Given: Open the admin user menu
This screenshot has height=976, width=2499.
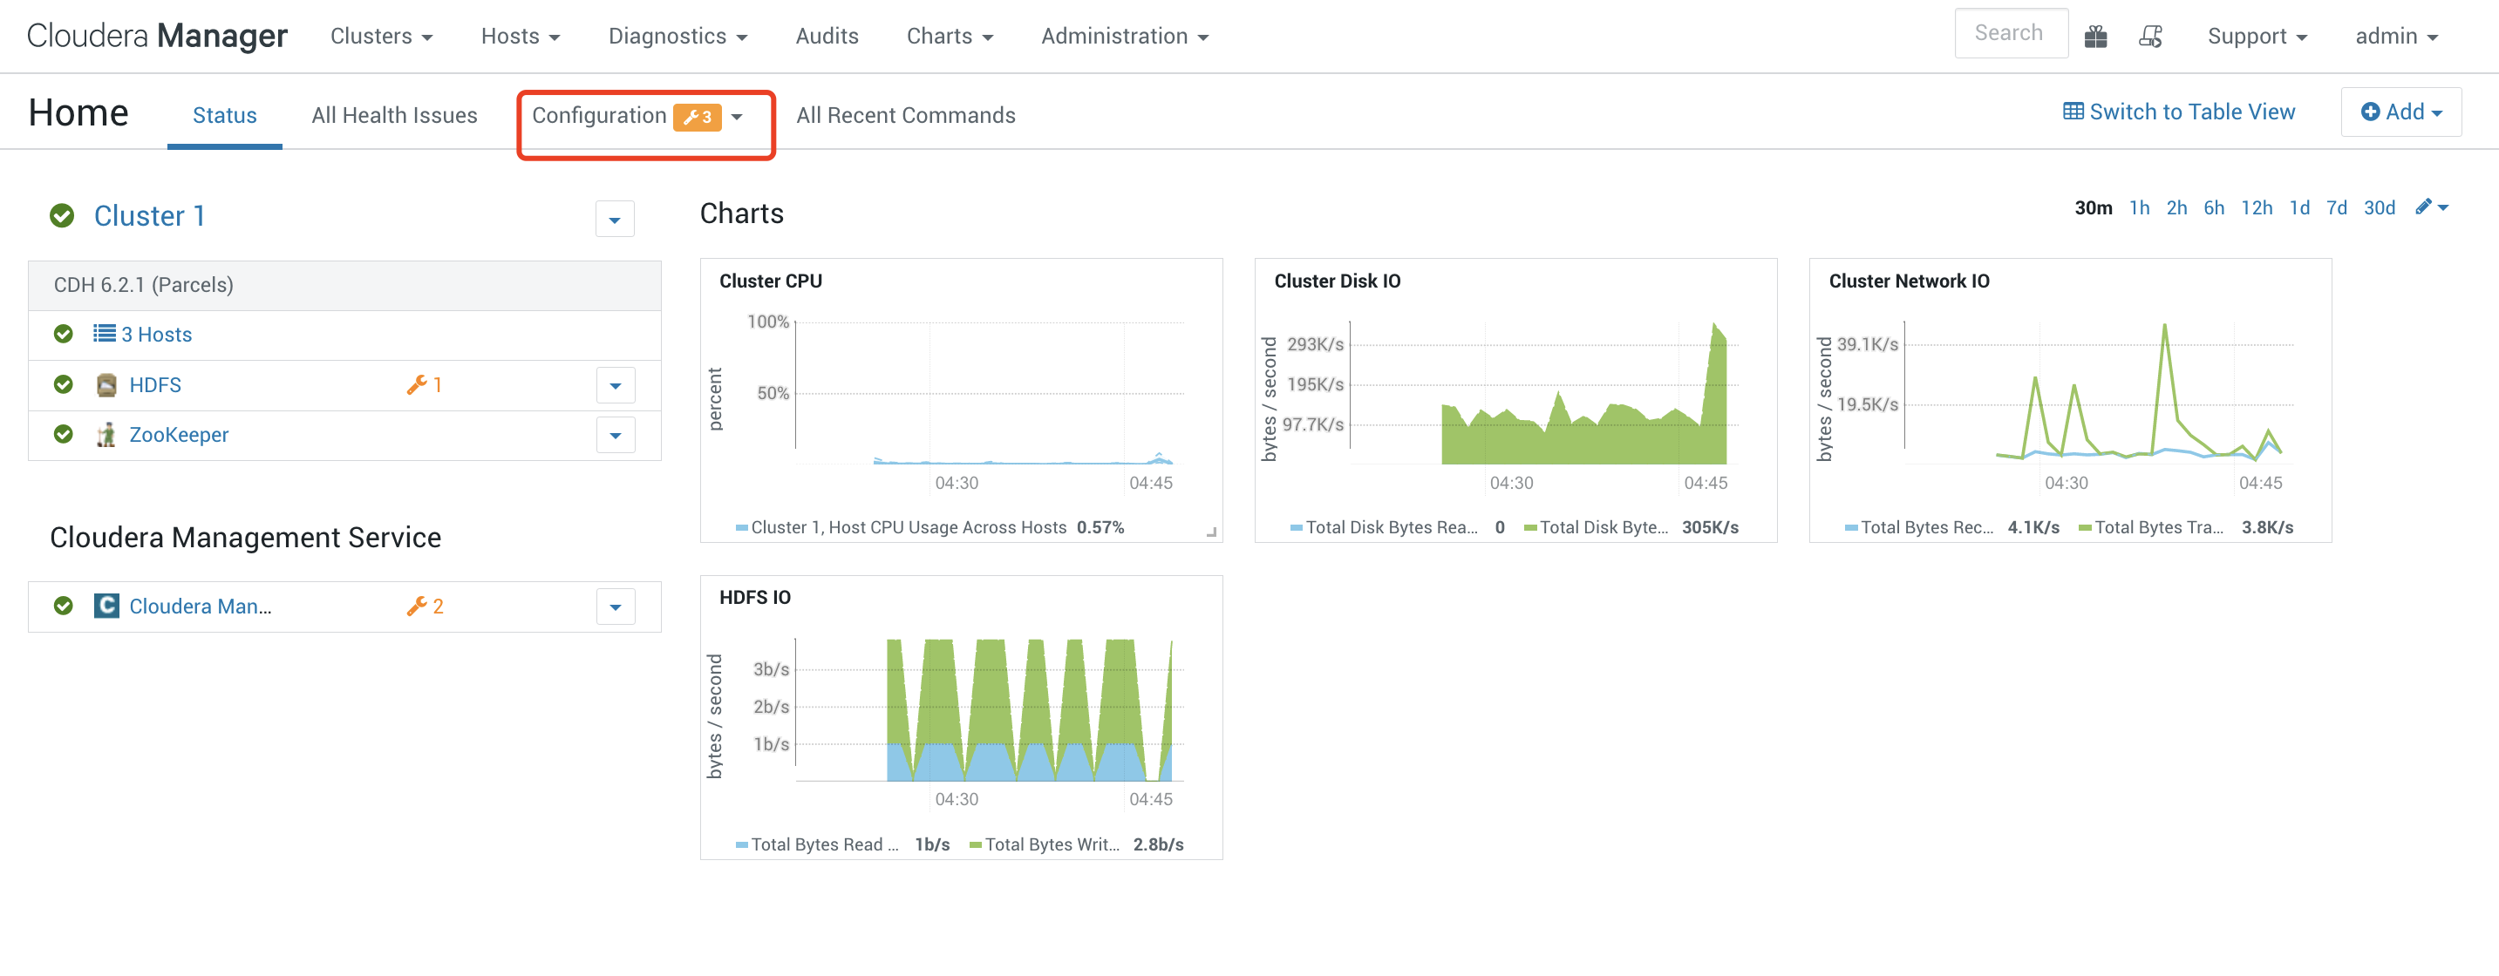Looking at the screenshot, I should click(x=2396, y=36).
